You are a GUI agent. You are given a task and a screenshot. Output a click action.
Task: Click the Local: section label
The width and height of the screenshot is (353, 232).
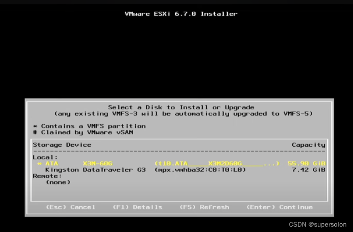pos(45,157)
